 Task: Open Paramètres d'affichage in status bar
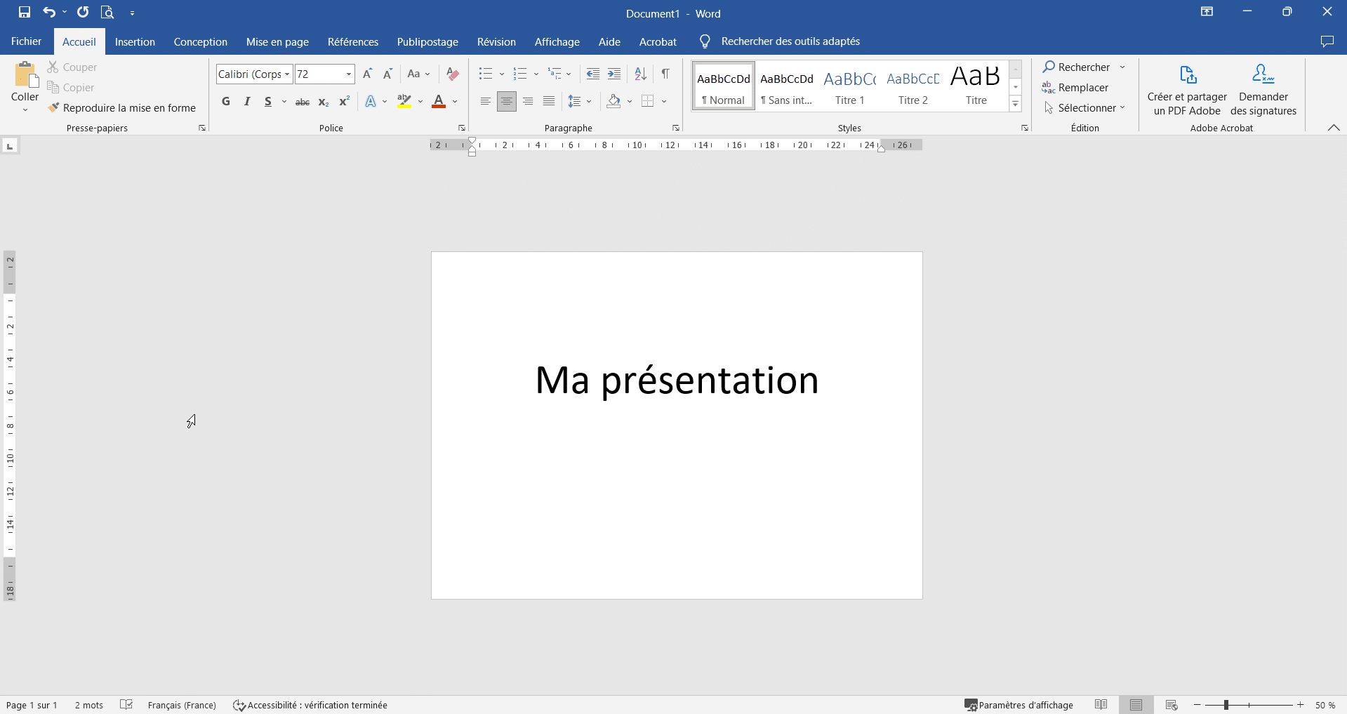tap(1018, 705)
